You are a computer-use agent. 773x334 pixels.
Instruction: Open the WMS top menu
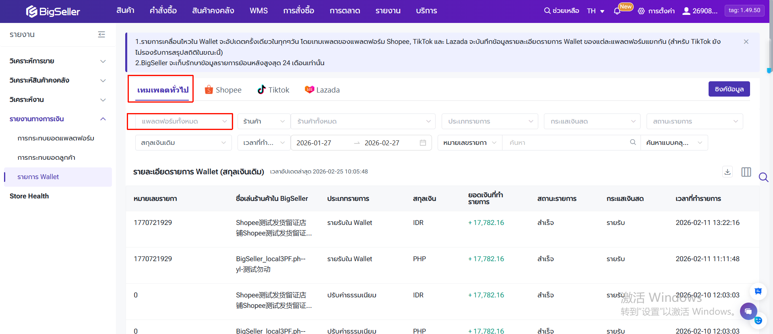click(x=258, y=11)
